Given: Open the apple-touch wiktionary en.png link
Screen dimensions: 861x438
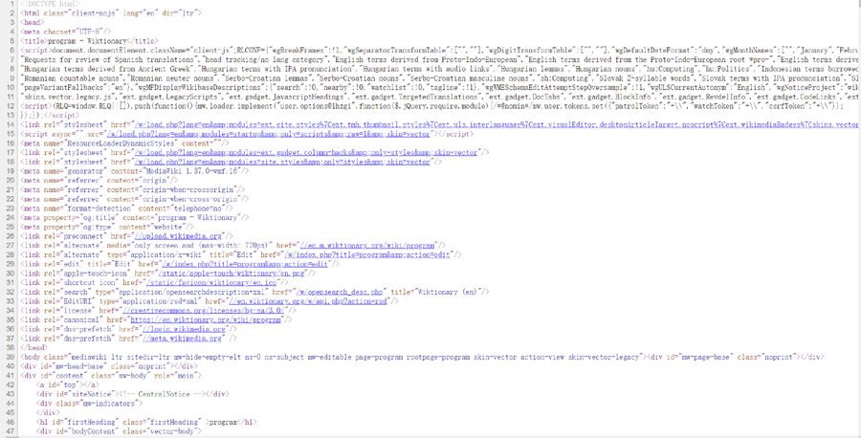Looking at the screenshot, I should click(232, 274).
